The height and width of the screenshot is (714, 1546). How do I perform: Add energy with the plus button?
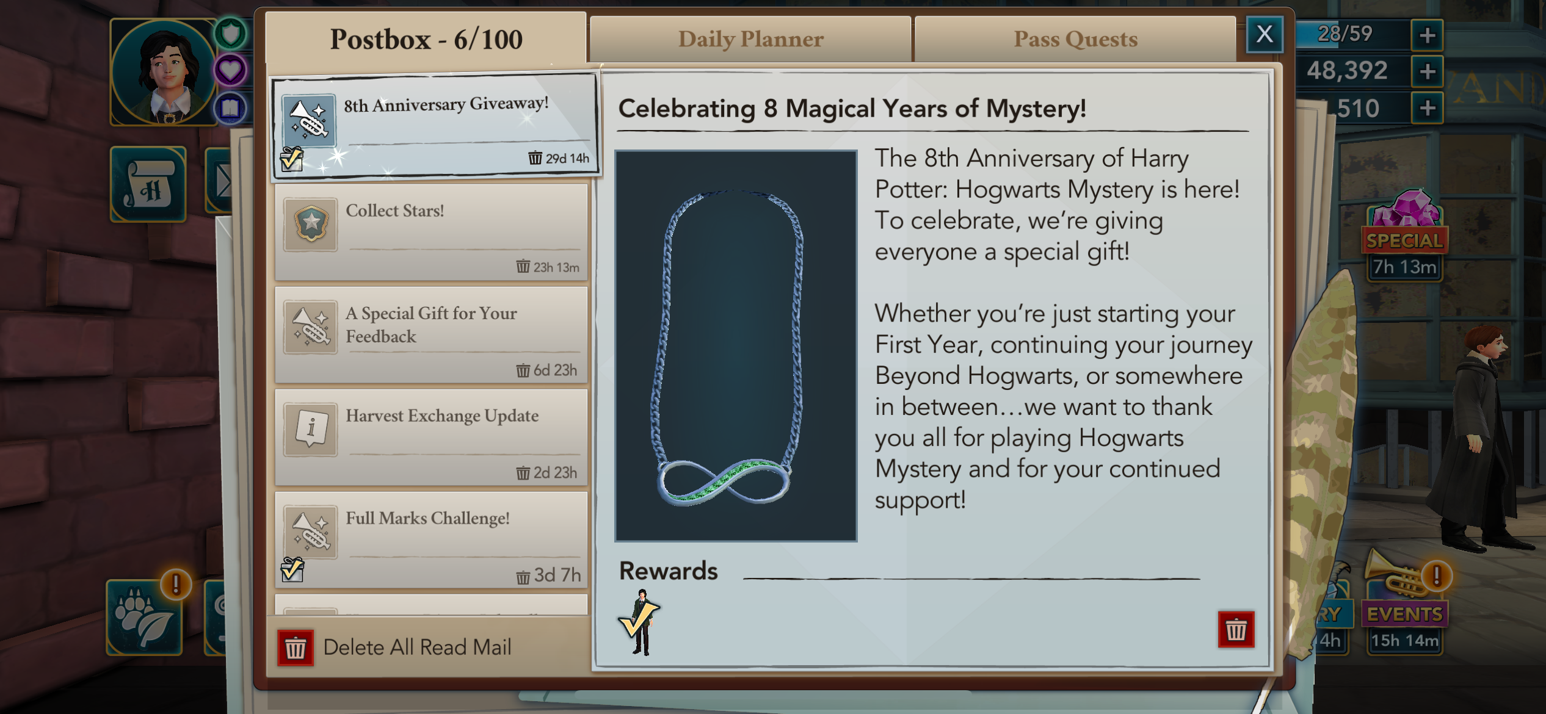coord(1427,35)
